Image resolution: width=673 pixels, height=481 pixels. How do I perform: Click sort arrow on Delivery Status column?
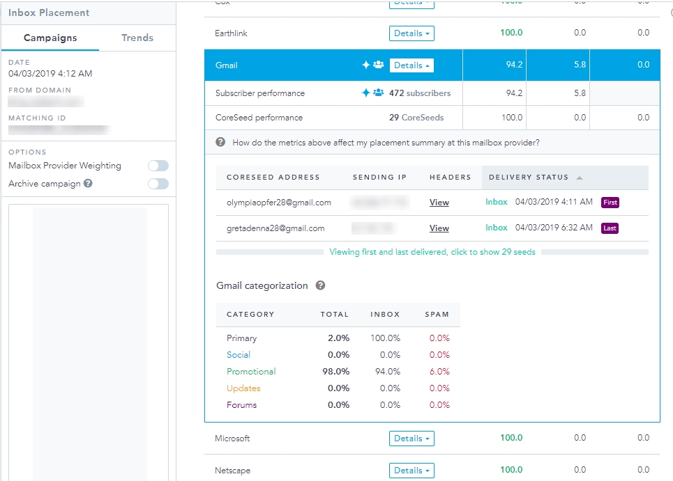[580, 178]
